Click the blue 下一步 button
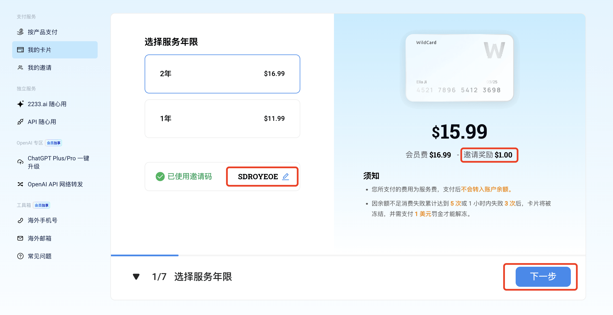The height and width of the screenshot is (315, 613). tap(543, 277)
